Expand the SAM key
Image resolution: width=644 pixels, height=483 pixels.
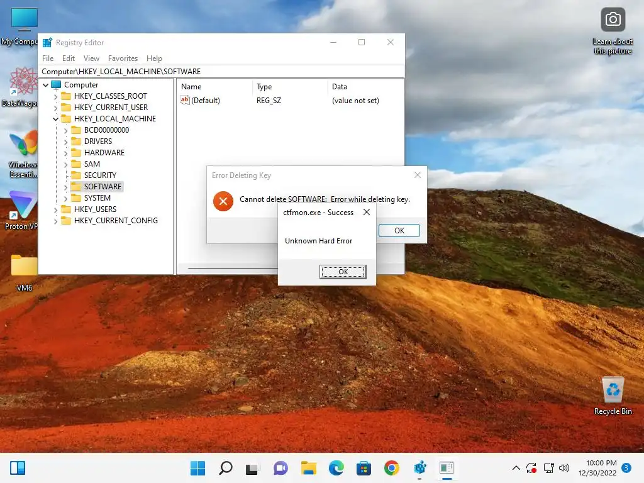(x=65, y=164)
